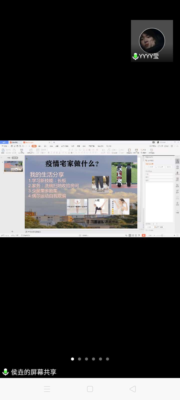Open the 添加效果 dropdown button
This screenshot has height=400, width=180.
pyautogui.click(x=150, y=167)
